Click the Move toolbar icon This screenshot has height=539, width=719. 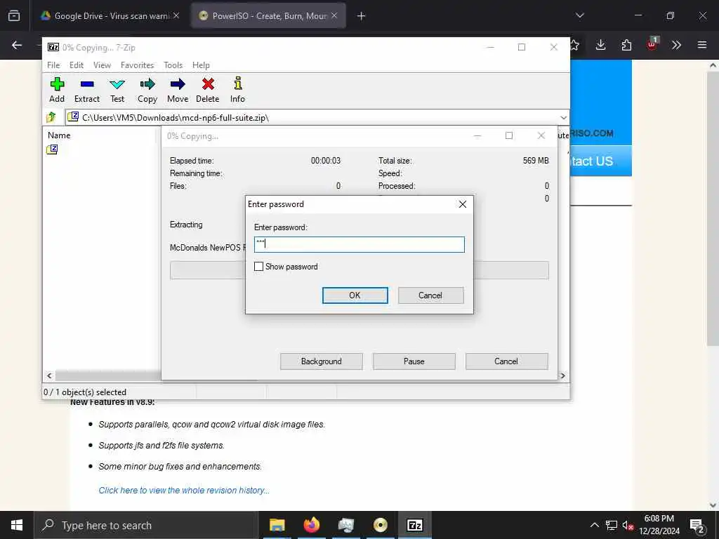178,90
